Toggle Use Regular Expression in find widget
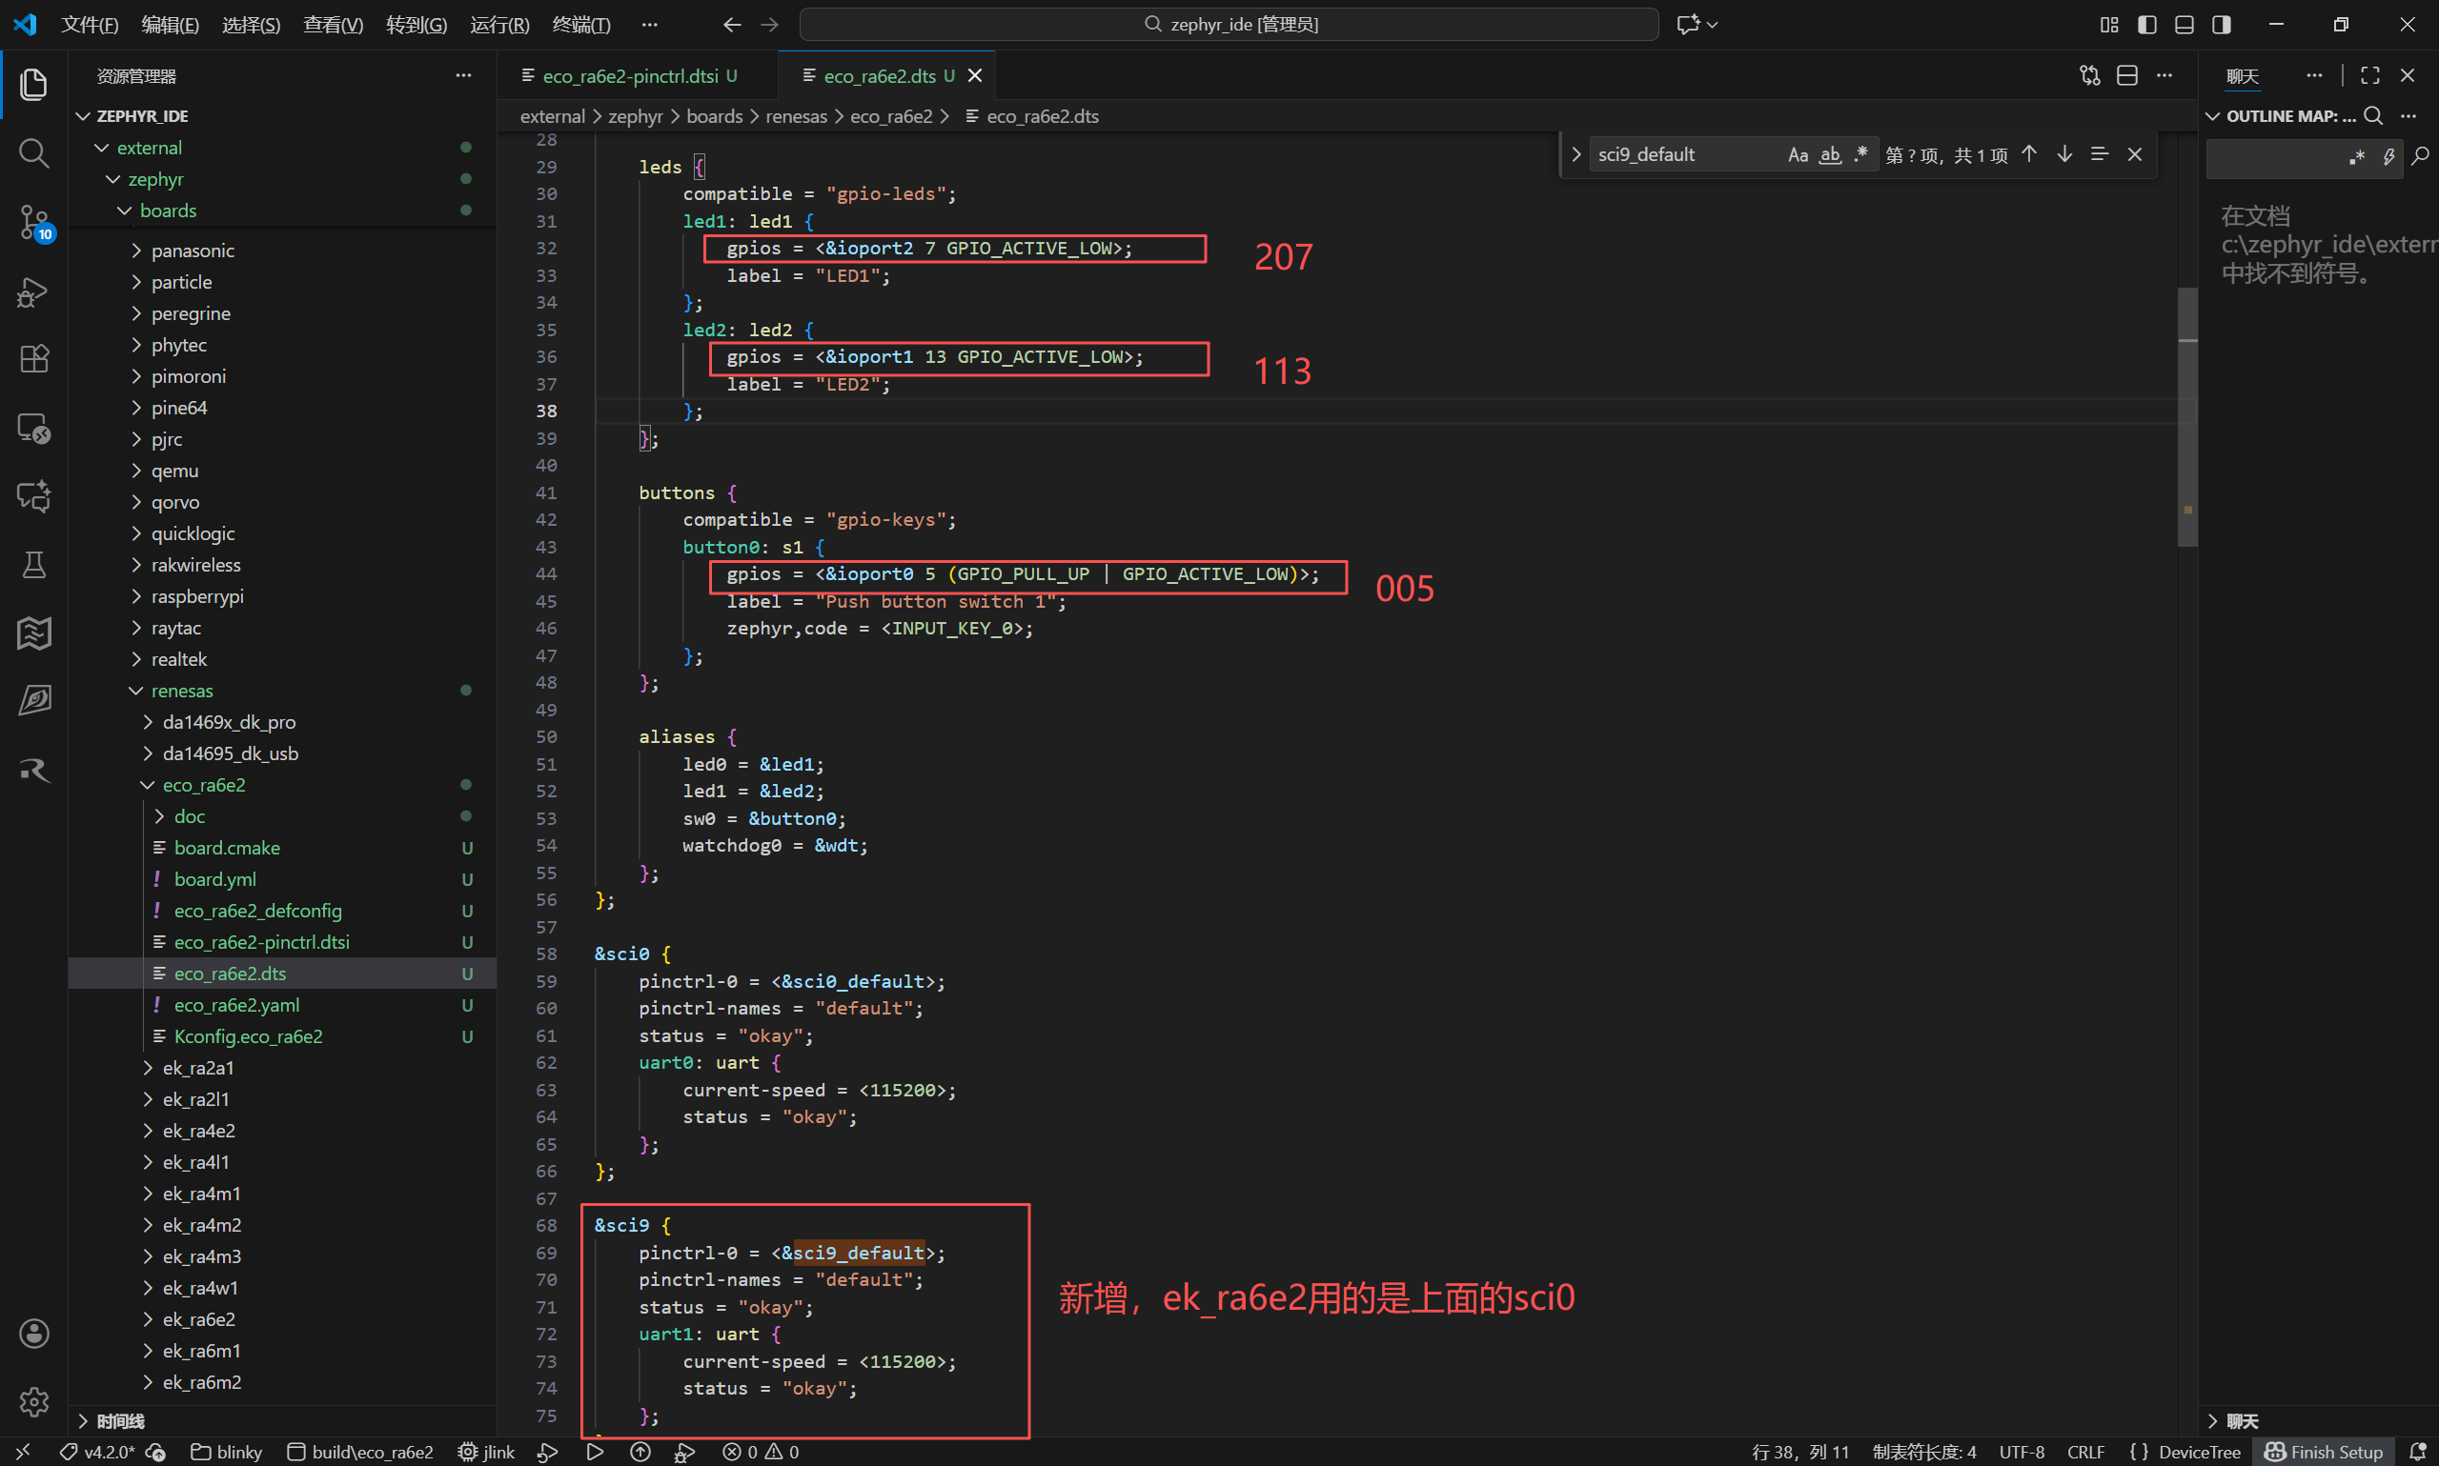This screenshot has height=1466, width=2439. pos(1861,154)
